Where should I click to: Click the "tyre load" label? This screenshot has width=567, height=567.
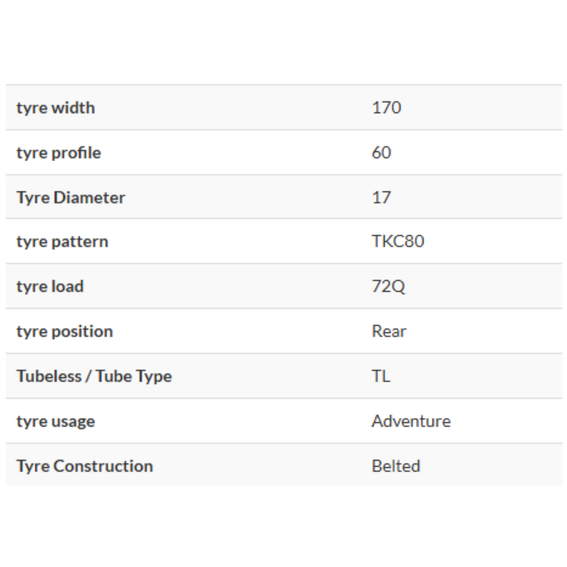(50, 286)
